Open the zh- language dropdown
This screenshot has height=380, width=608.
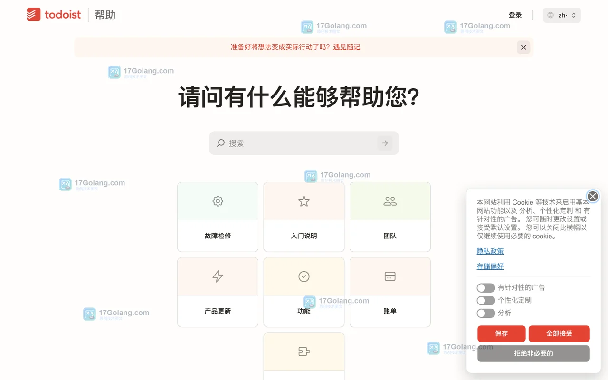tap(562, 15)
